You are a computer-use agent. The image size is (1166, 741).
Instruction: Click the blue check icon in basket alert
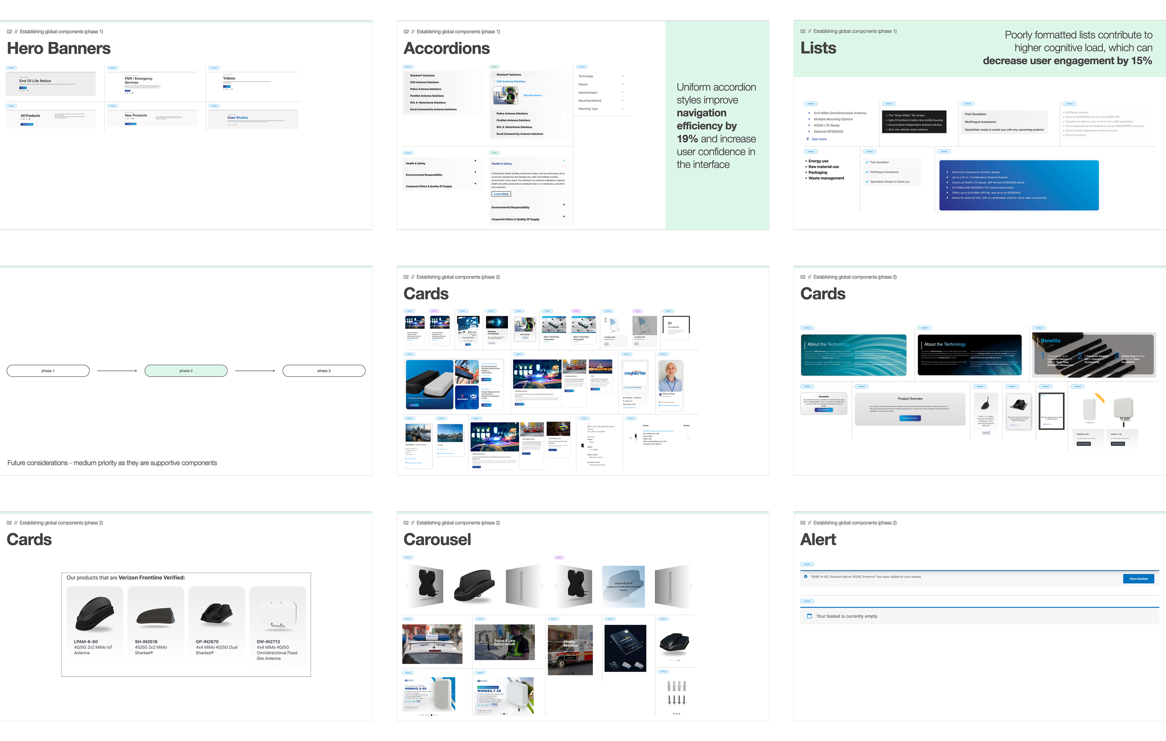806,576
